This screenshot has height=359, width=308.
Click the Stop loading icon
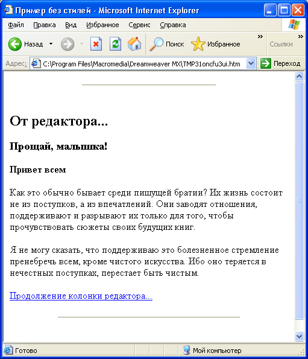tap(96, 43)
